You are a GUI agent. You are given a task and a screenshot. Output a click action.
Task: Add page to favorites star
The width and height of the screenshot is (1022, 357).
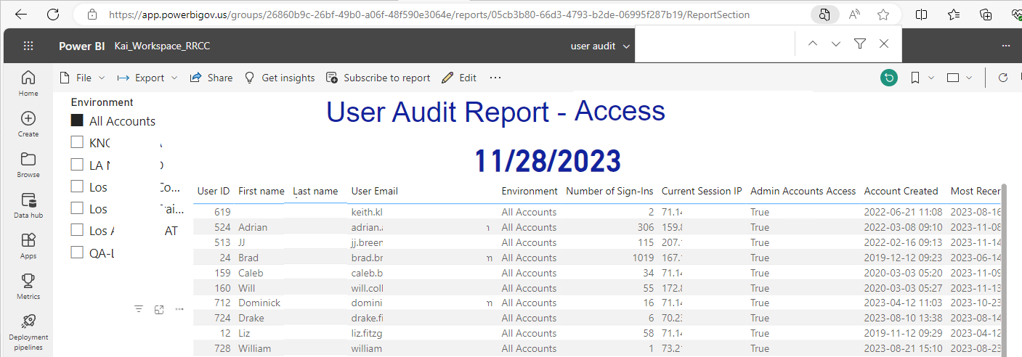click(x=883, y=14)
